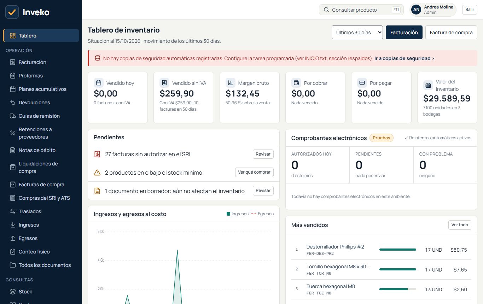Click the Ingresos legend swatch in chart
The width and height of the screenshot is (483, 304).
[228, 214]
